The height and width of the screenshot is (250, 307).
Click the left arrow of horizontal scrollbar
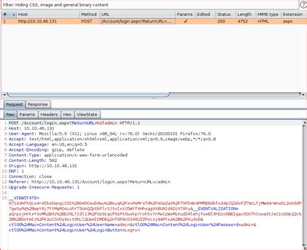click(x=4, y=95)
